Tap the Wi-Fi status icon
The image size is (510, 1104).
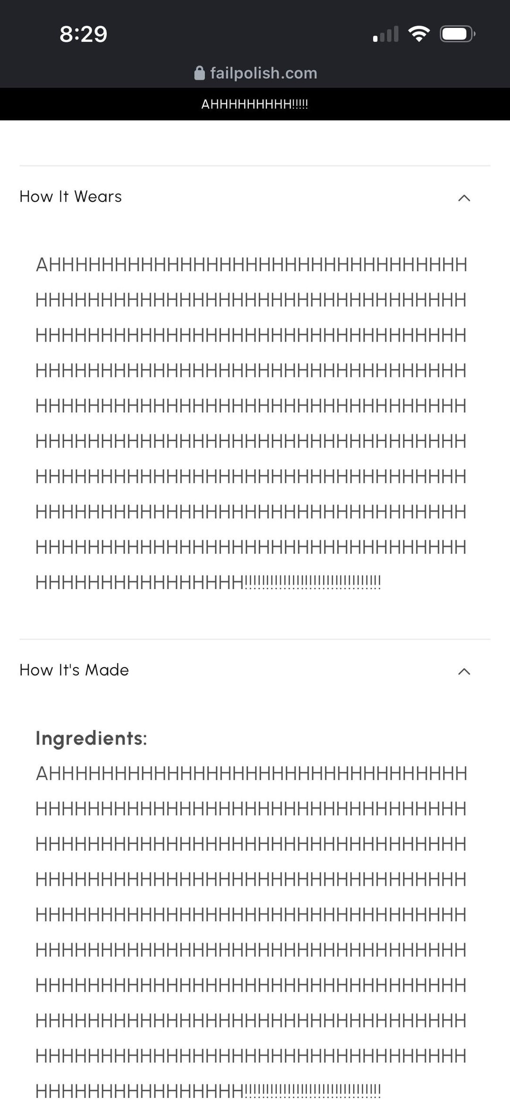[418, 34]
